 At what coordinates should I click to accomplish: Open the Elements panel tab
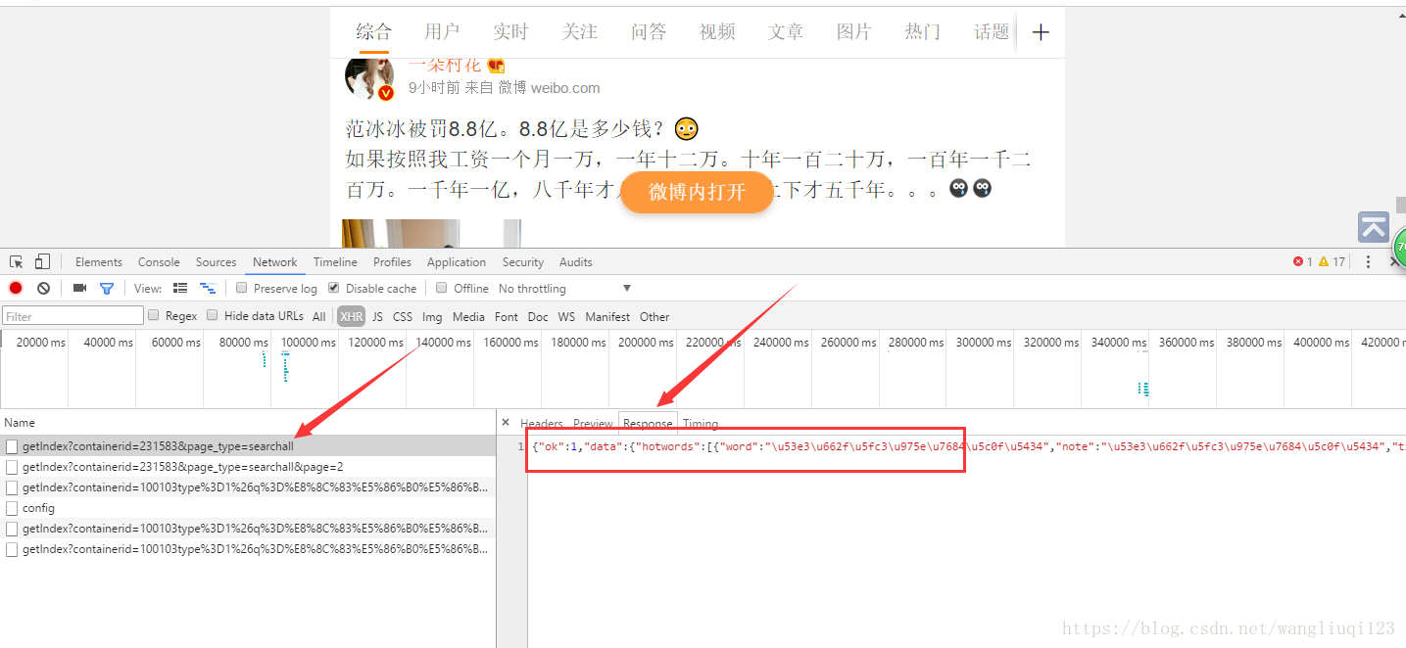point(99,261)
